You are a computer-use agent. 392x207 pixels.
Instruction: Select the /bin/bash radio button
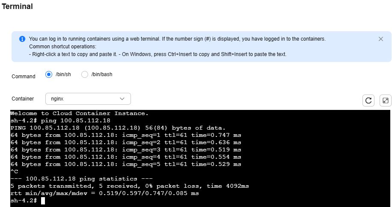(x=85, y=74)
